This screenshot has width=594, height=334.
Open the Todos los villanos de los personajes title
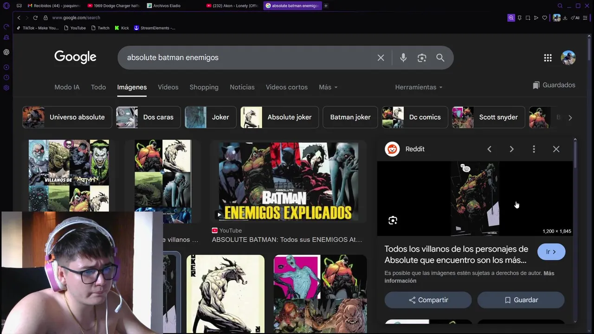456,255
